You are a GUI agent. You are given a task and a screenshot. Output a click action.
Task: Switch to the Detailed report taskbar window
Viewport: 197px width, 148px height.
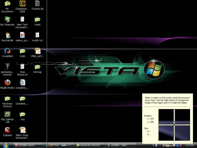tap(29, 145)
